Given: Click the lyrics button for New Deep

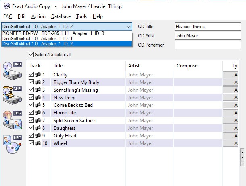Looking at the screenshot, I should click(230, 98).
